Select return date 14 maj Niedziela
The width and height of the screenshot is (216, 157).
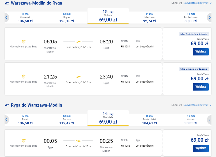click(108, 118)
